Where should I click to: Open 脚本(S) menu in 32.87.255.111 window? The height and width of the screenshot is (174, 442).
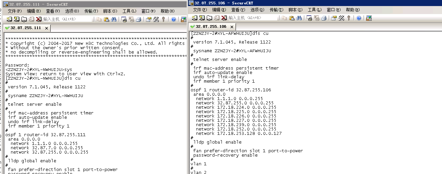110,11
